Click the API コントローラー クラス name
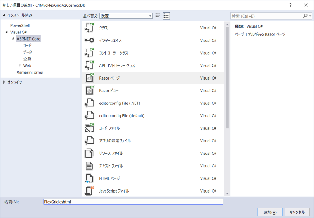Image resolution: width=314 pixels, height=218 pixels. (117, 65)
